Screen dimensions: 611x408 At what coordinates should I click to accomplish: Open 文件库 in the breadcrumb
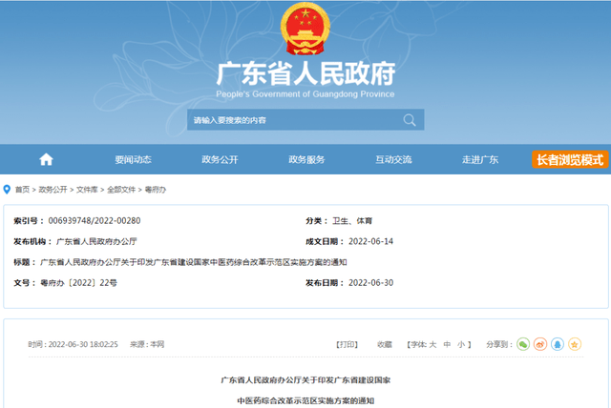point(87,190)
